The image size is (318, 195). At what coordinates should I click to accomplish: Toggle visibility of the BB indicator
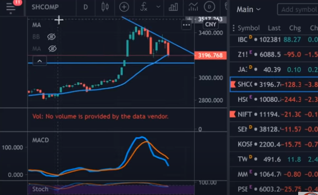[x=52, y=37]
